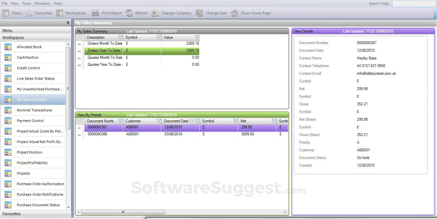437x219 pixels.
Task: Click the horizontal scrollbar under View By Period
Action: [123, 212]
